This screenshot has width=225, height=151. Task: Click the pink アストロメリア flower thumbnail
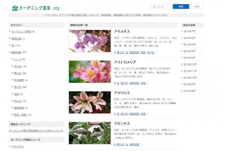(90, 71)
